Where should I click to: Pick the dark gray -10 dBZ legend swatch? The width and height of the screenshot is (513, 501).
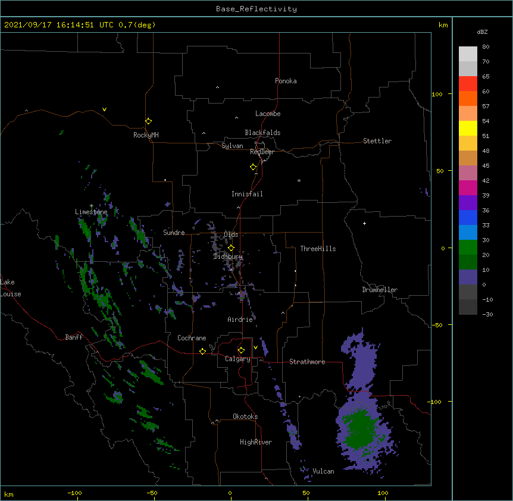click(468, 307)
